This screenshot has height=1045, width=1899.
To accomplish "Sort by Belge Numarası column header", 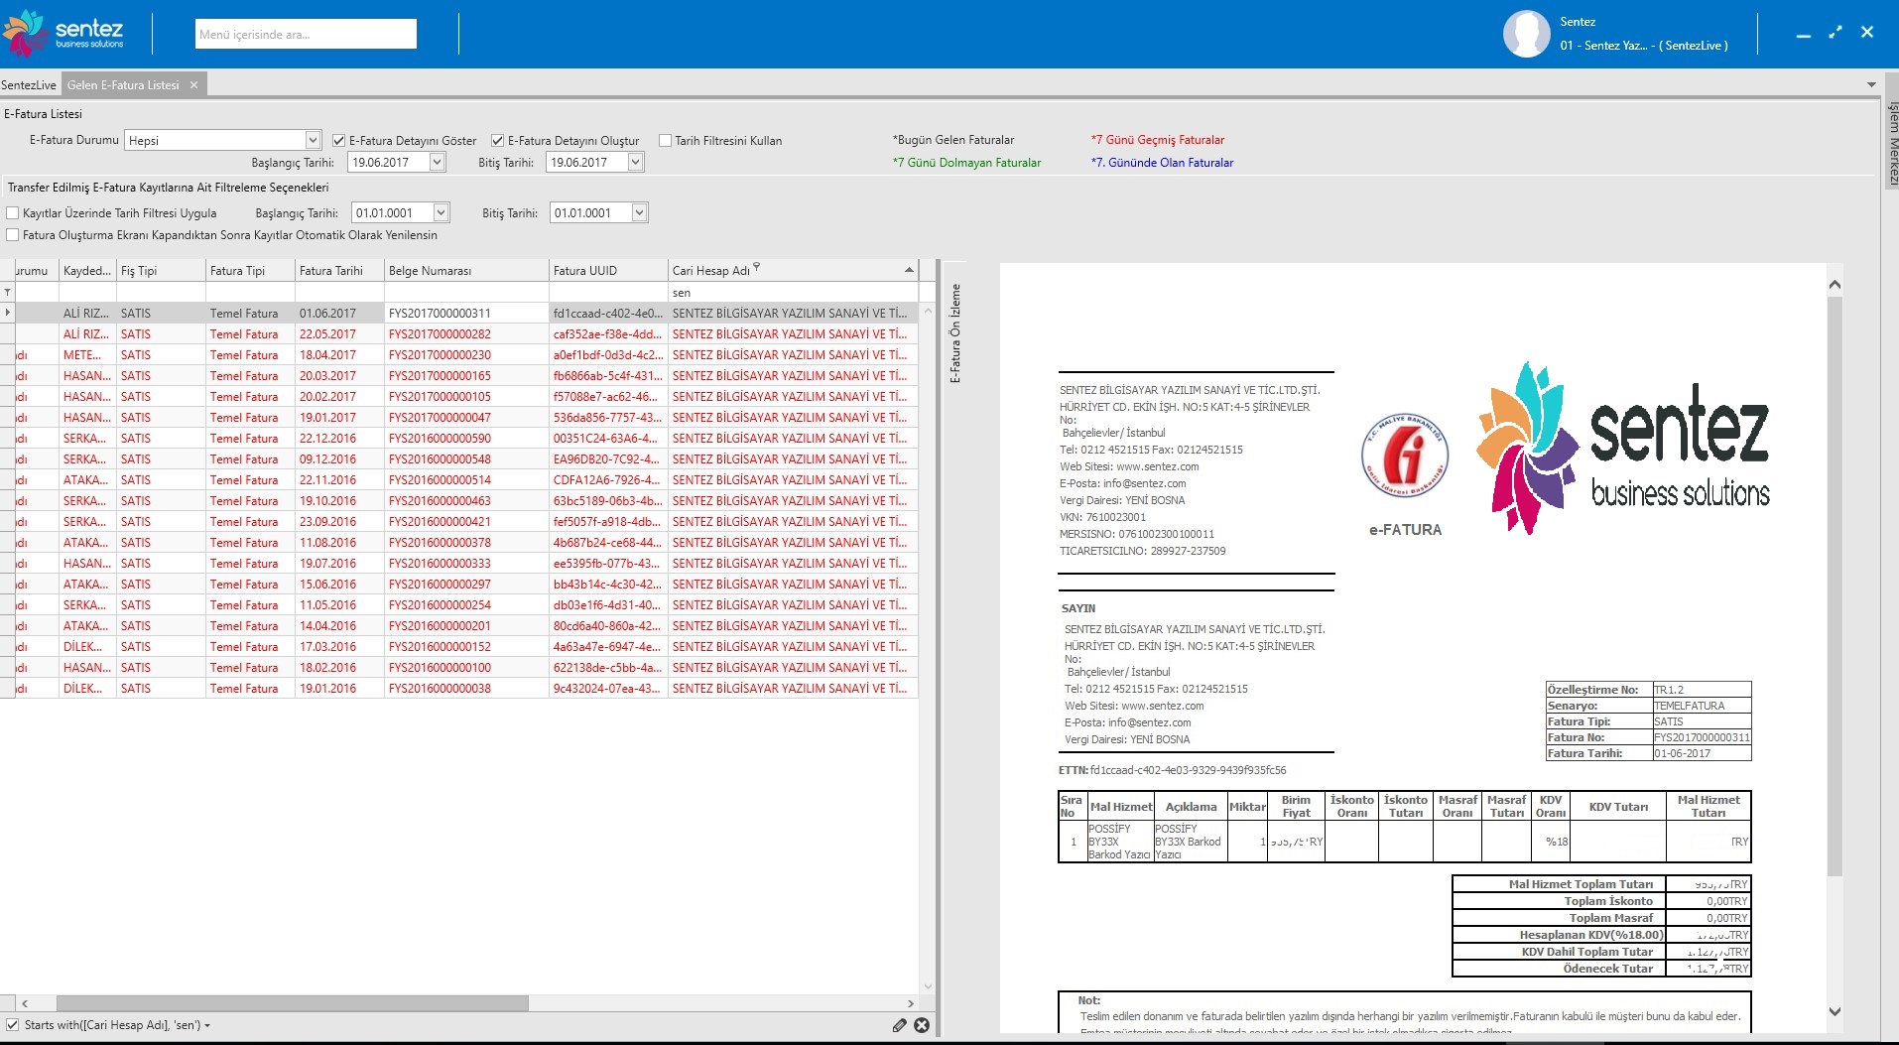I will [466, 270].
